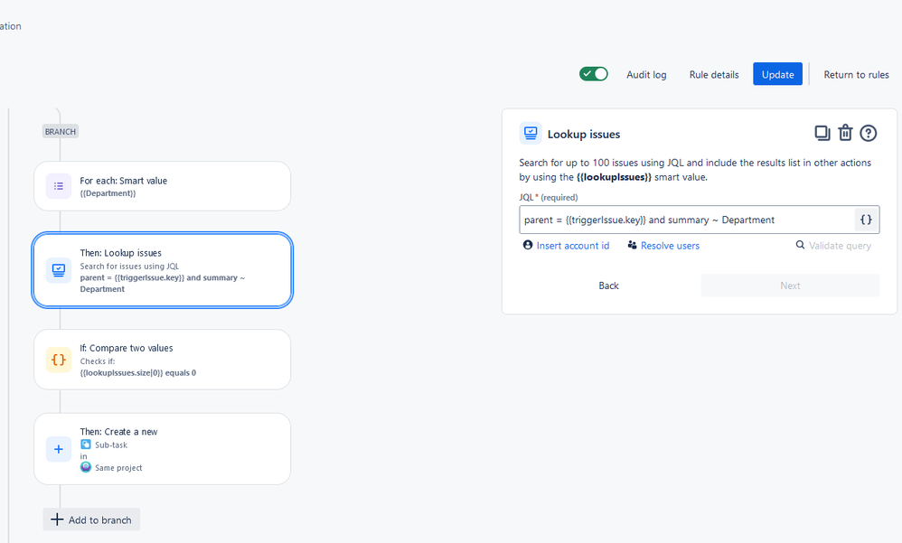902x543 pixels.
Task: Click the Compare two values braces icon
Action: coord(59,360)
